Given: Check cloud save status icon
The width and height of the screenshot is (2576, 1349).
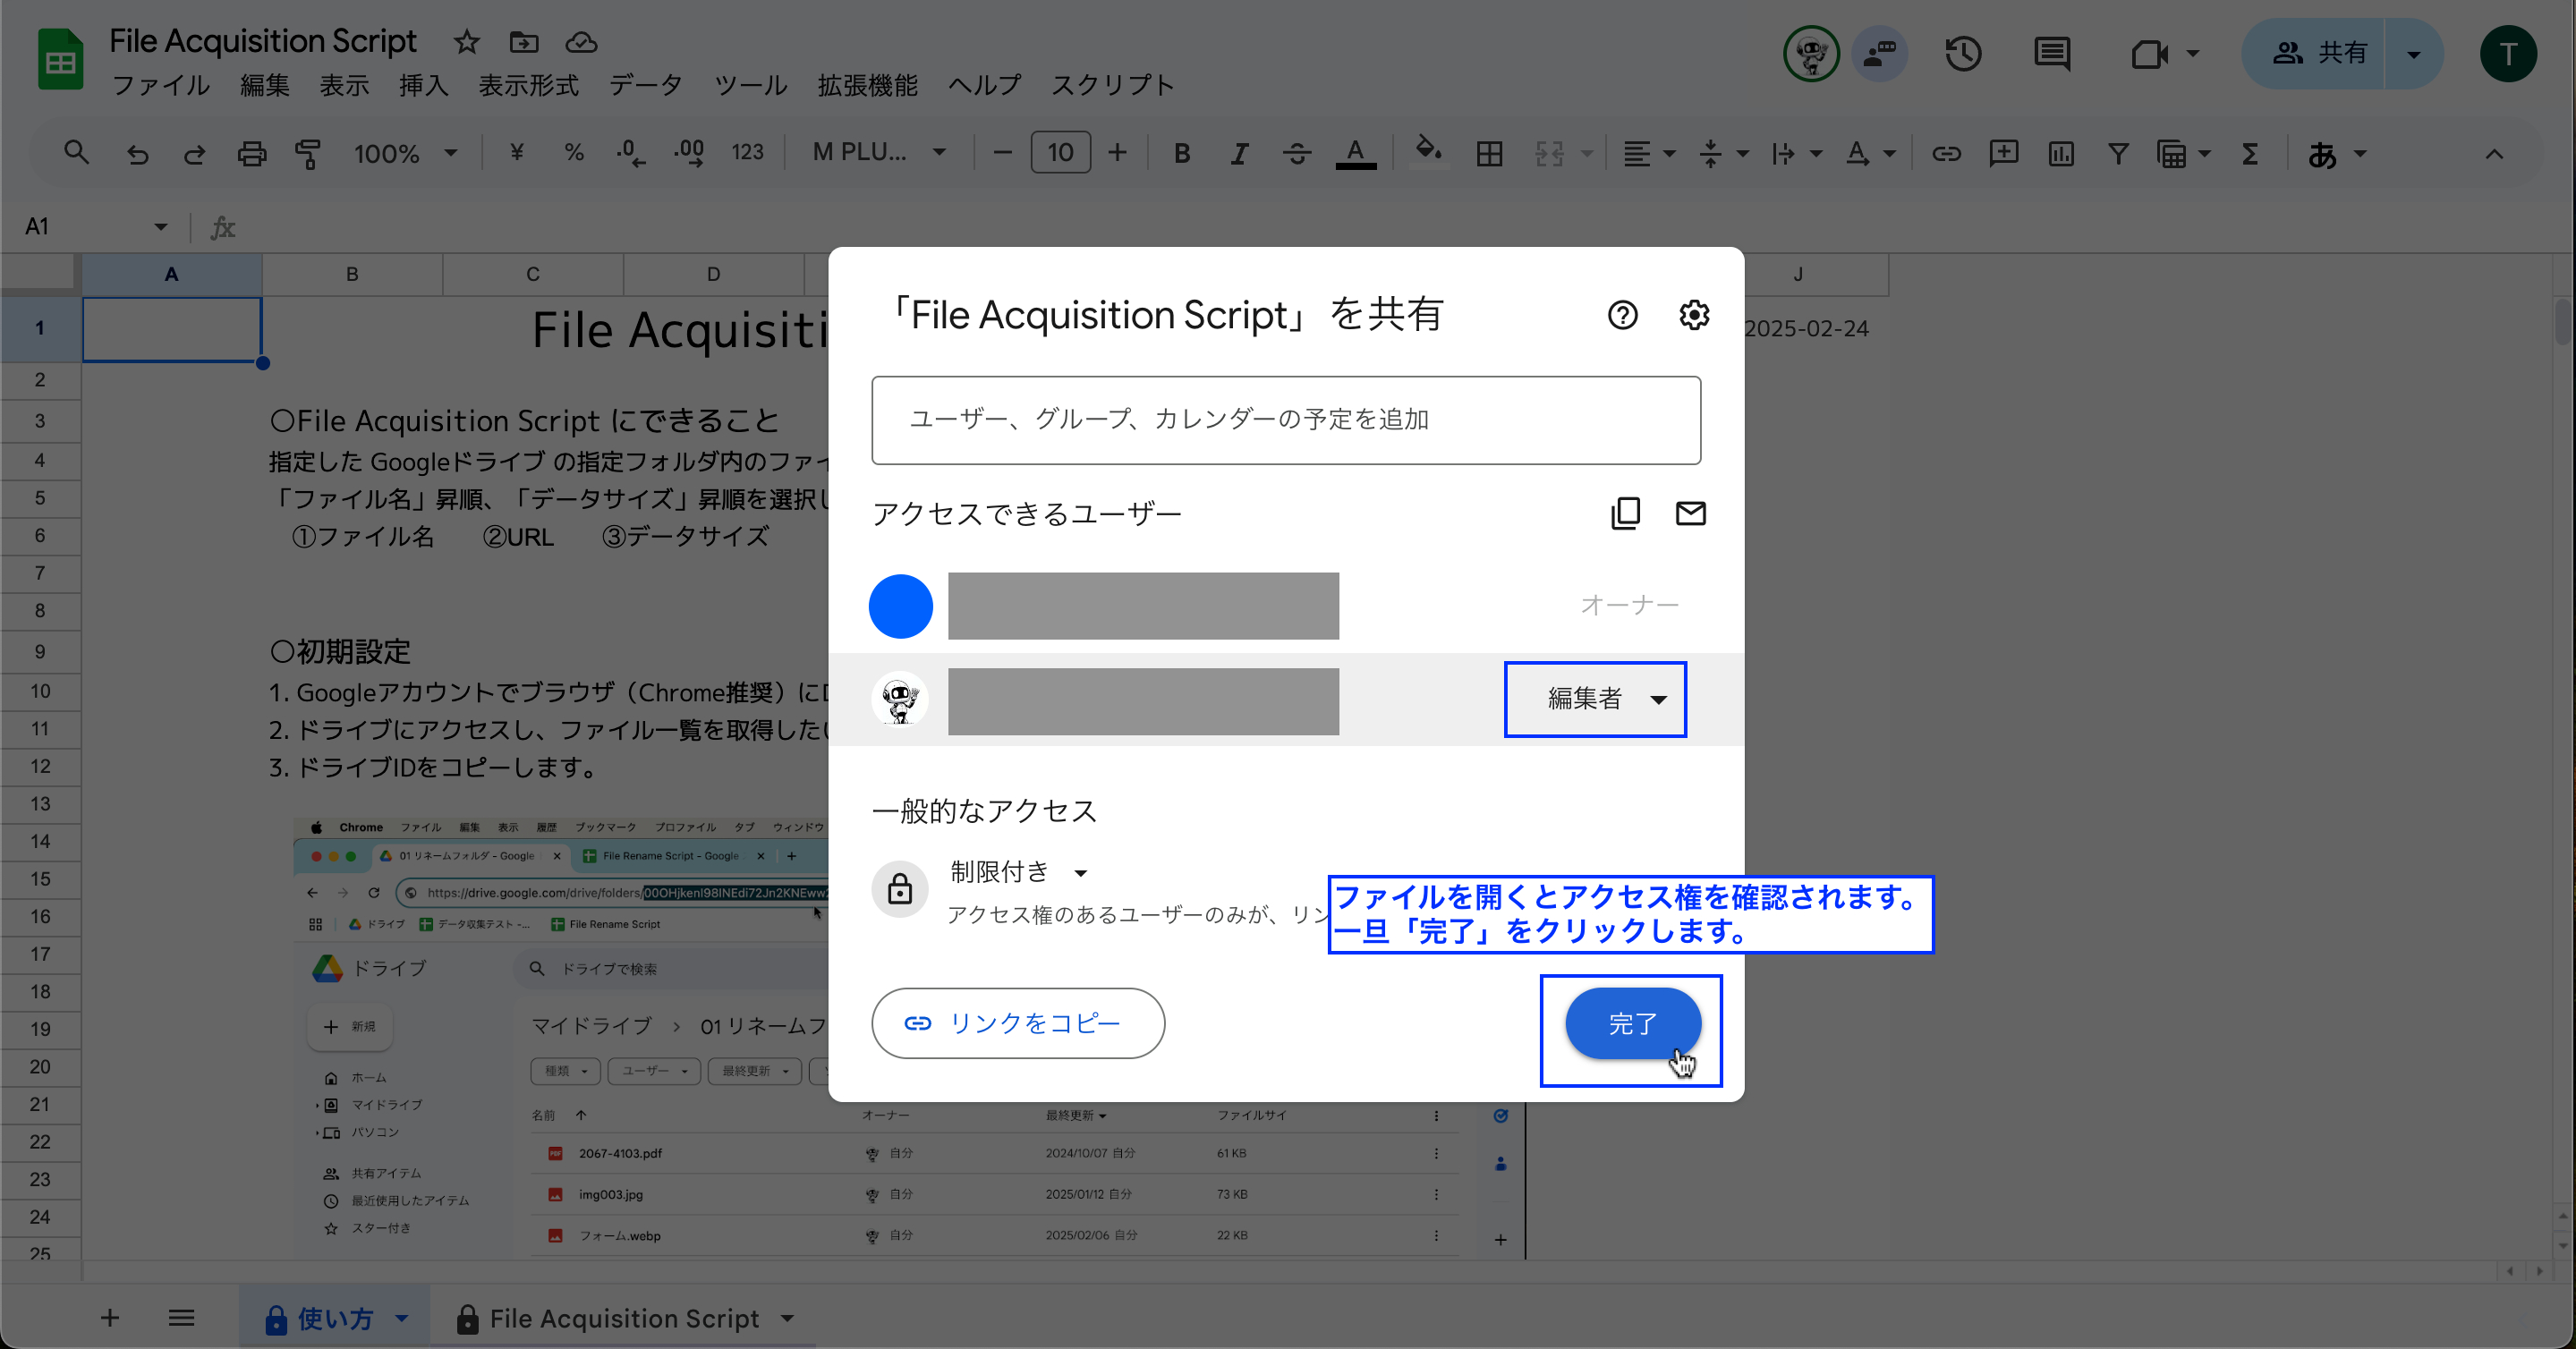Looking at the screenshot, I should (x=581, y=42).
